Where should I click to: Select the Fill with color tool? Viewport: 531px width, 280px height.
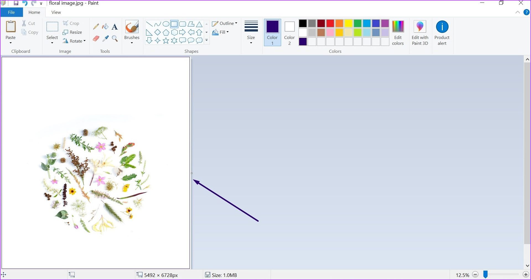tap(105, 27)
